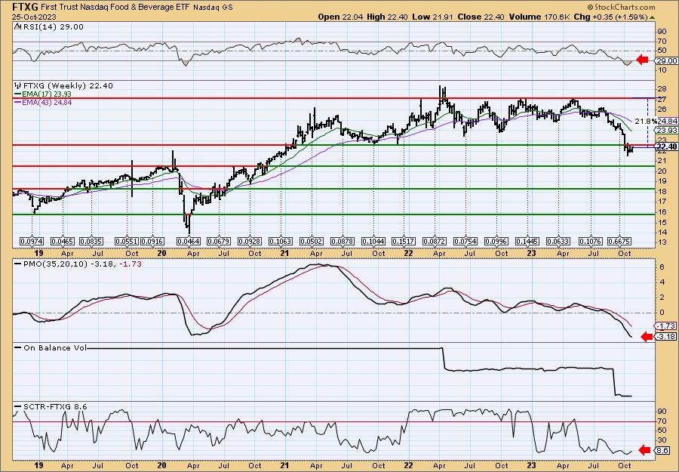679x472 pixels.
Task: Click the 23.93 EMA value tag on the right axis
Action: pyautogui.click(x=666, y=130)
